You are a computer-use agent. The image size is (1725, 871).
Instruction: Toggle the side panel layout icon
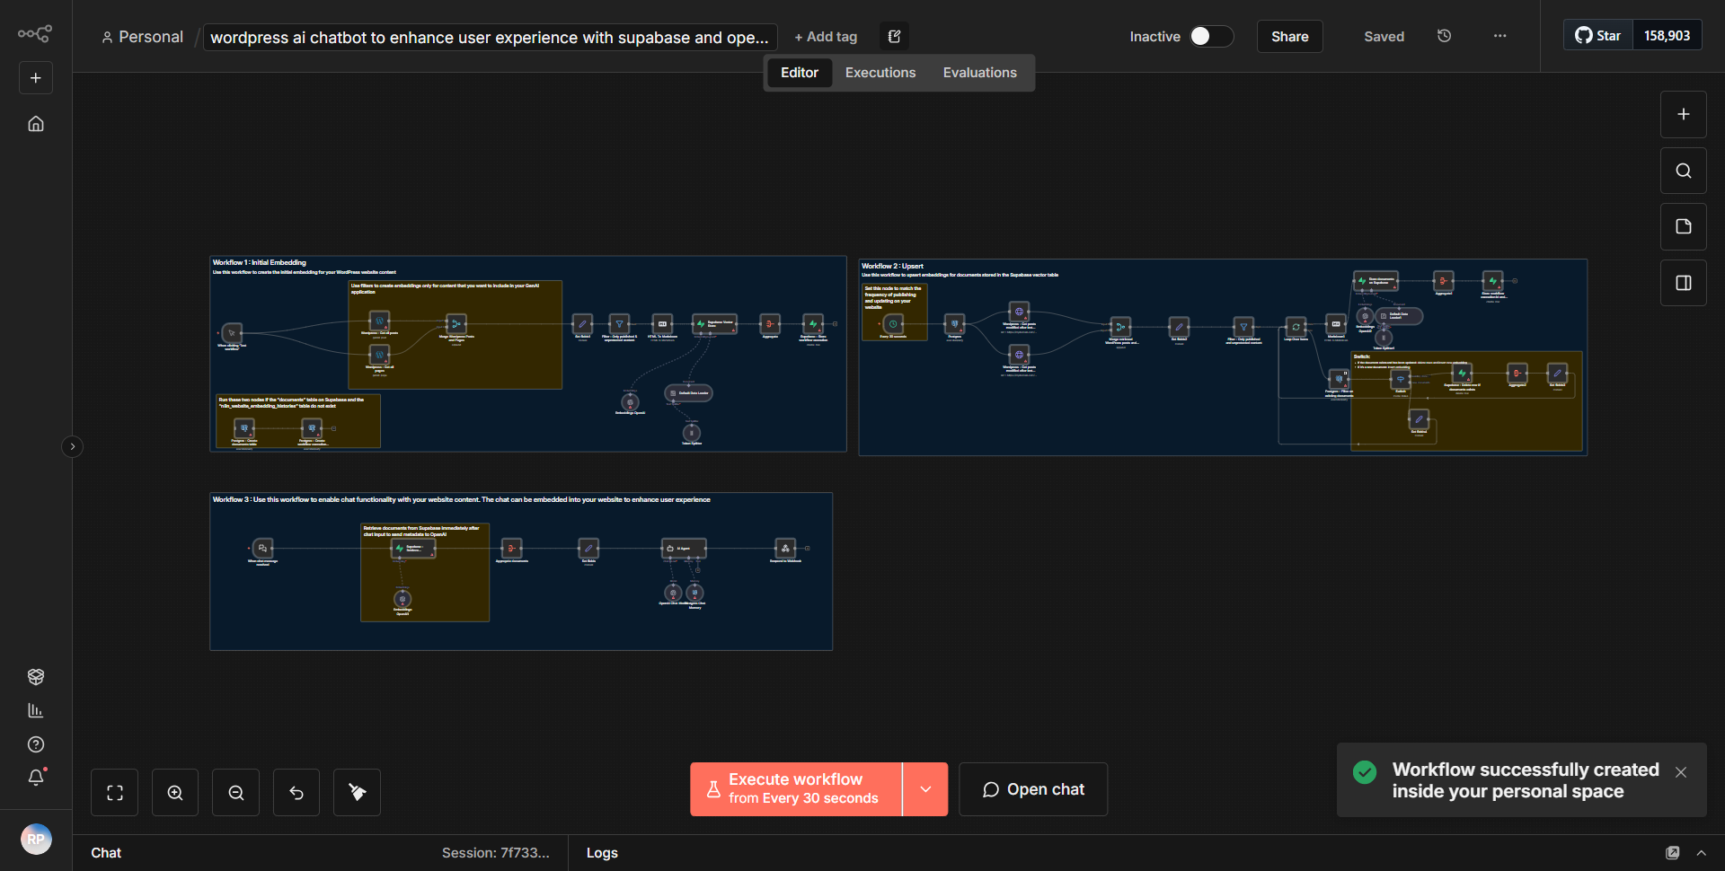point(1683,283)
